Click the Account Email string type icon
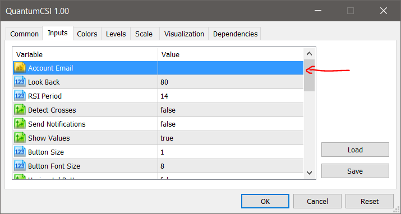Image resolution: width=401 pixels, height=214 pixels. tap(20, 68)
